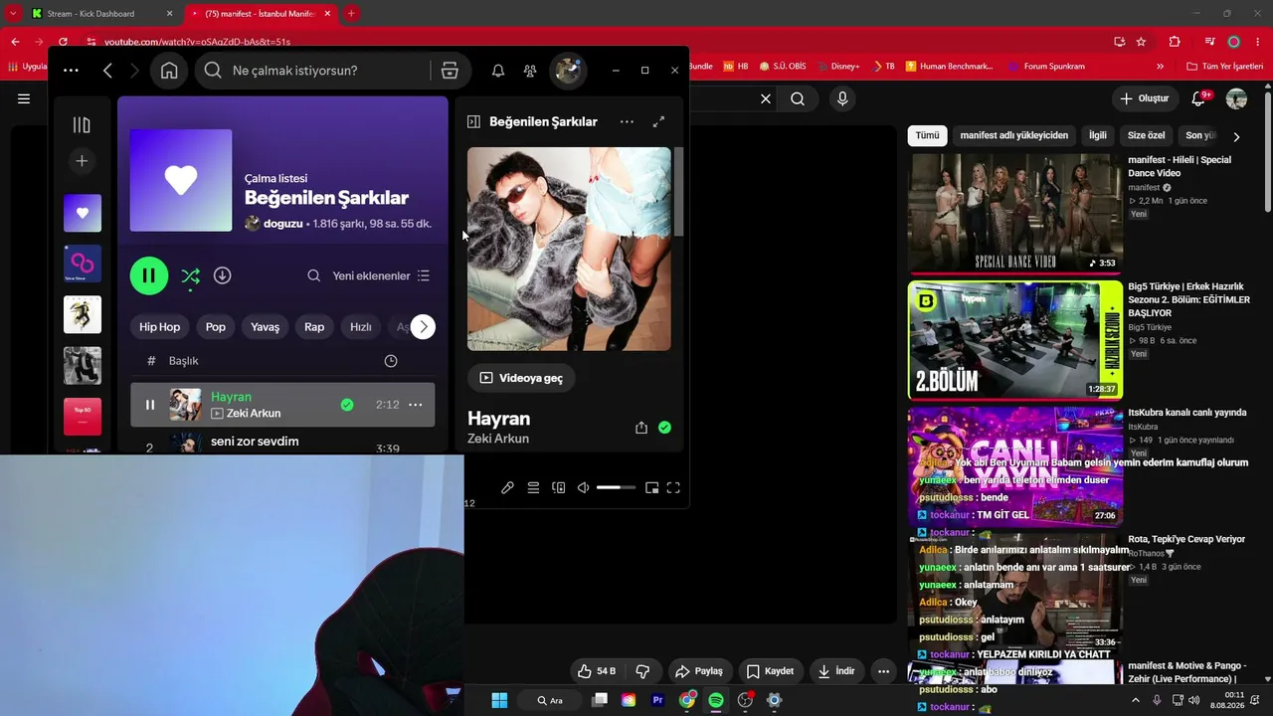Save the video with Kaydet
The image size is (1273, 716).
[770, 671]
